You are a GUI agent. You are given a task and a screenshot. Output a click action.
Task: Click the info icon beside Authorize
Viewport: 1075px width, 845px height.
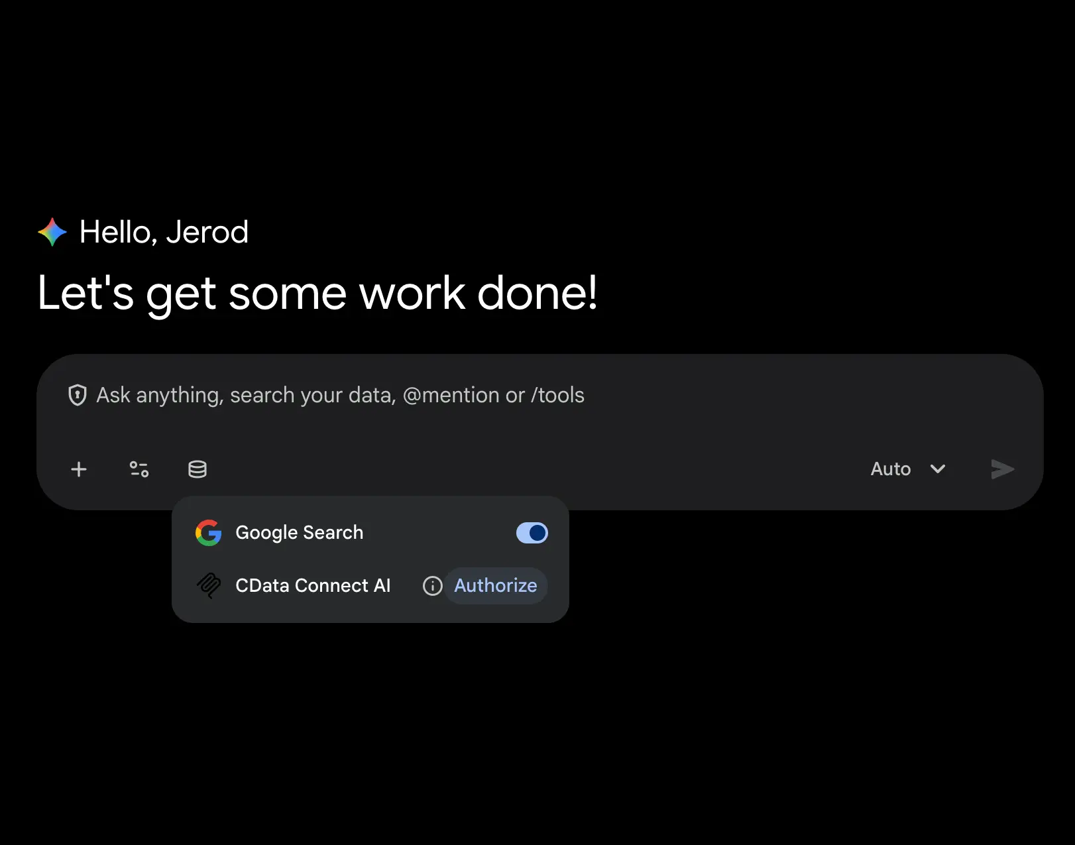pos(433,586)
